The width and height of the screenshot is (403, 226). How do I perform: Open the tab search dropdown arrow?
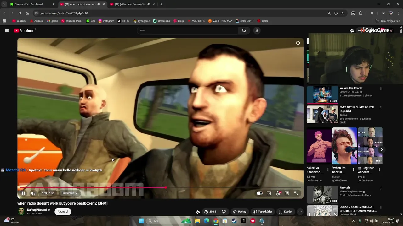pyautogui.click(x=4, y=4)
